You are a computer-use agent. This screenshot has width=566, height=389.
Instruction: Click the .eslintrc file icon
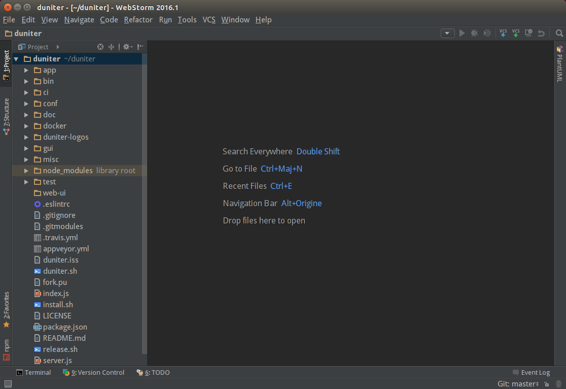tap(37, 204)
